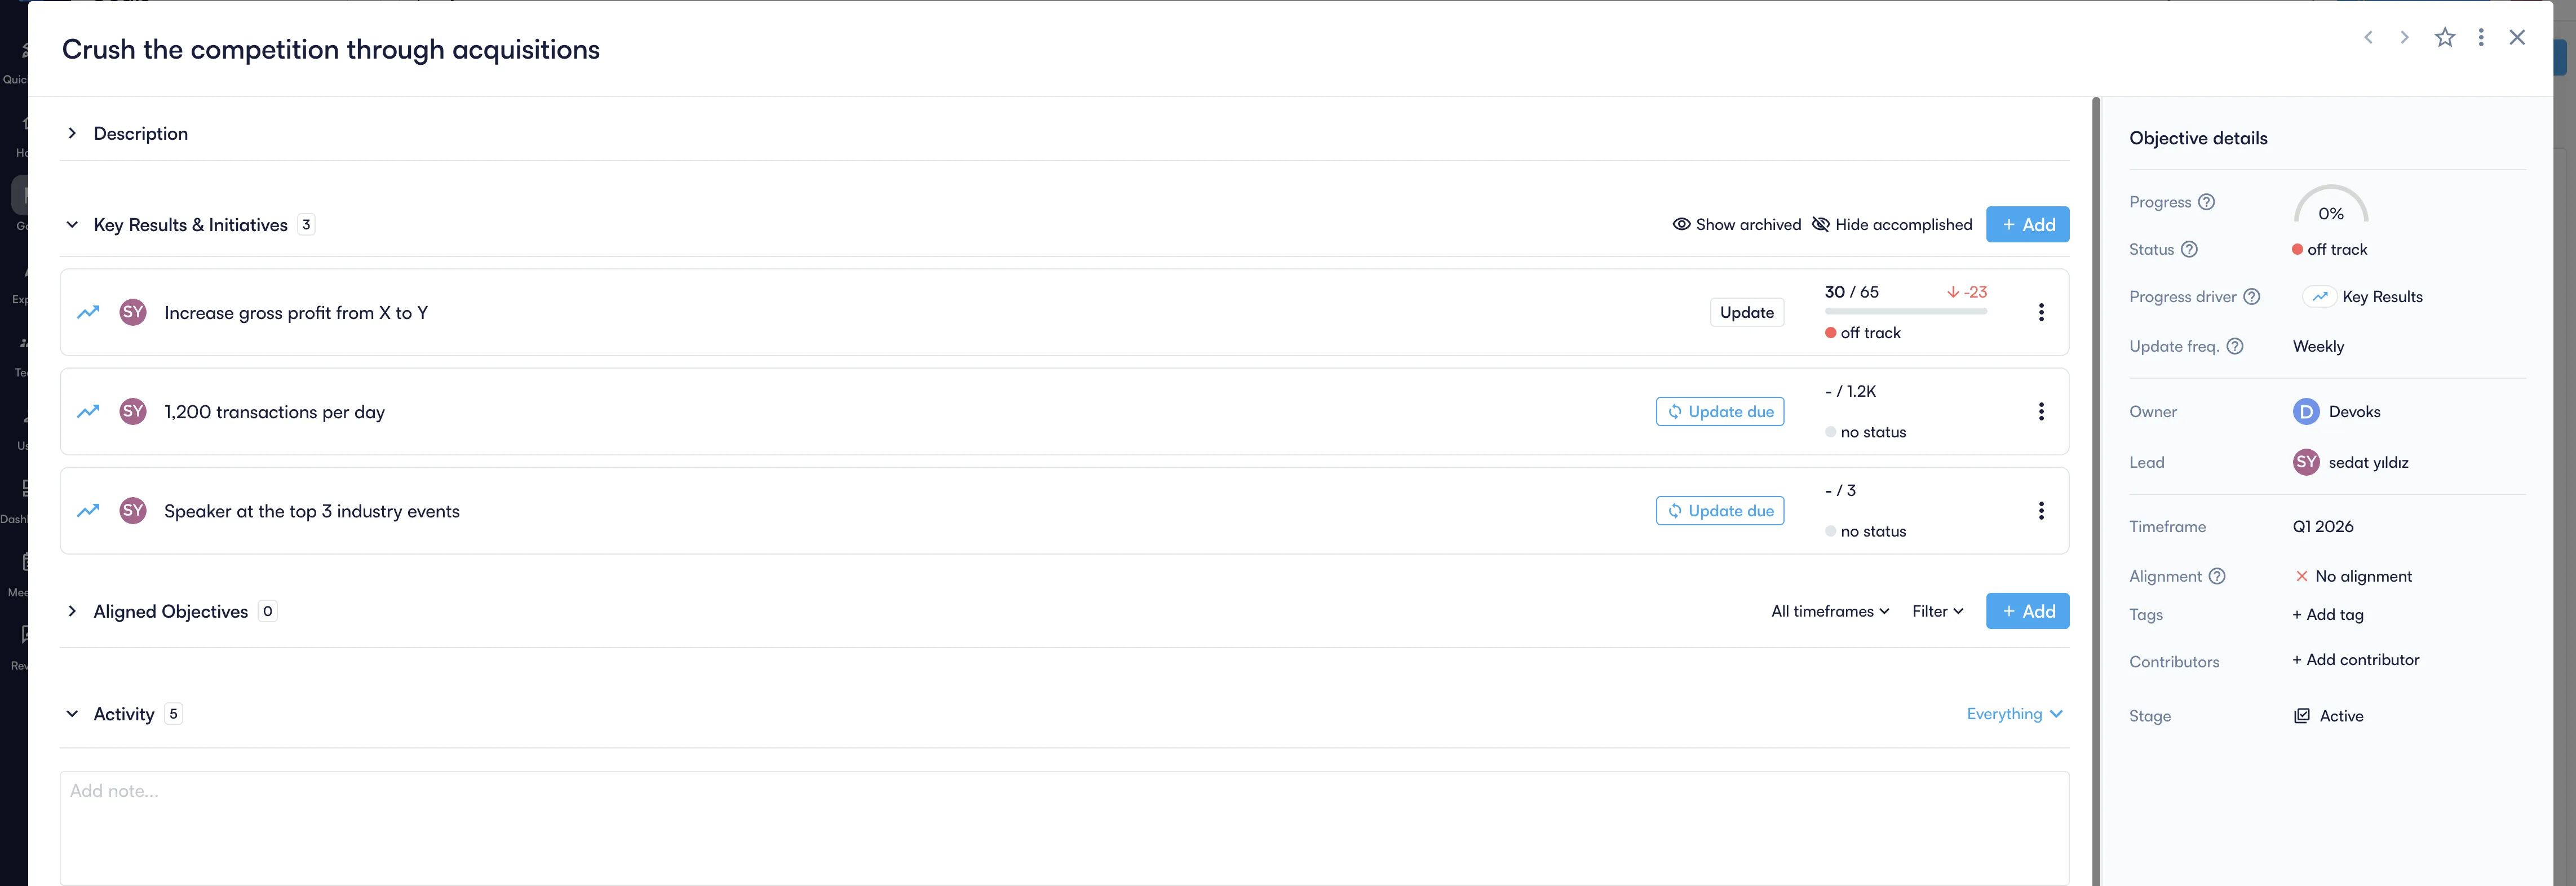Click Update for gross profit key result
Screen dimensions: 2576x886
click(1746, 312)
